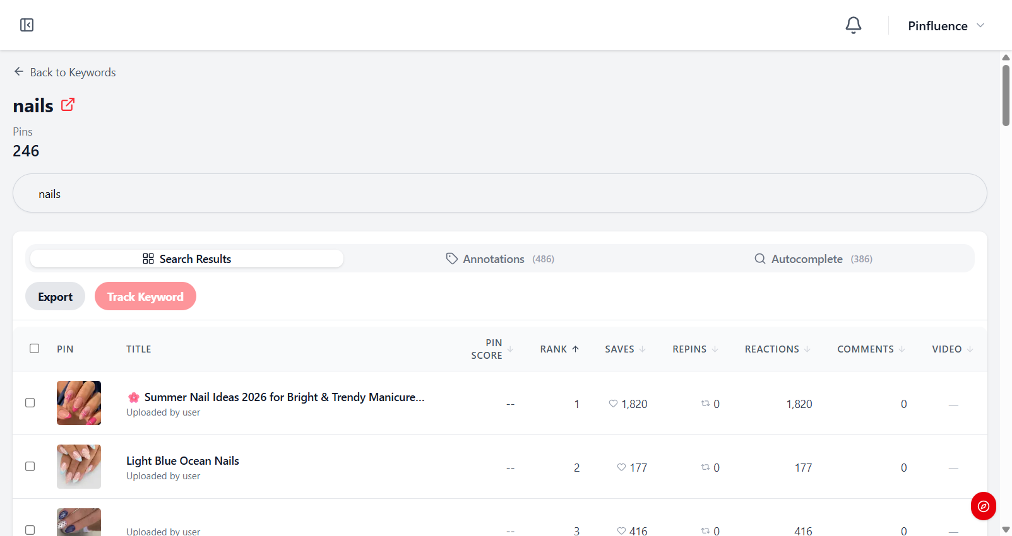
Task: Open Light Blue Ocean Nails thumbnail
Action: pos(79,467)
